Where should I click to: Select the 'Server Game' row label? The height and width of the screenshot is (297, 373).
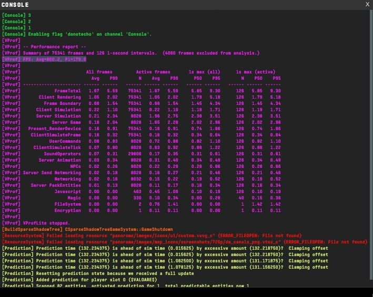pos(66,122)
